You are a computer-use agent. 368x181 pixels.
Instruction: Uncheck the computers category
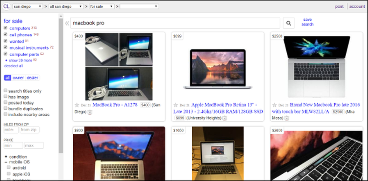click(6, 28)
